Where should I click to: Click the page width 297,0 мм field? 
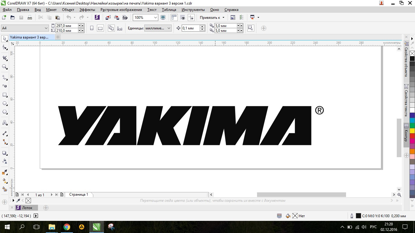(x=67, y=26)
